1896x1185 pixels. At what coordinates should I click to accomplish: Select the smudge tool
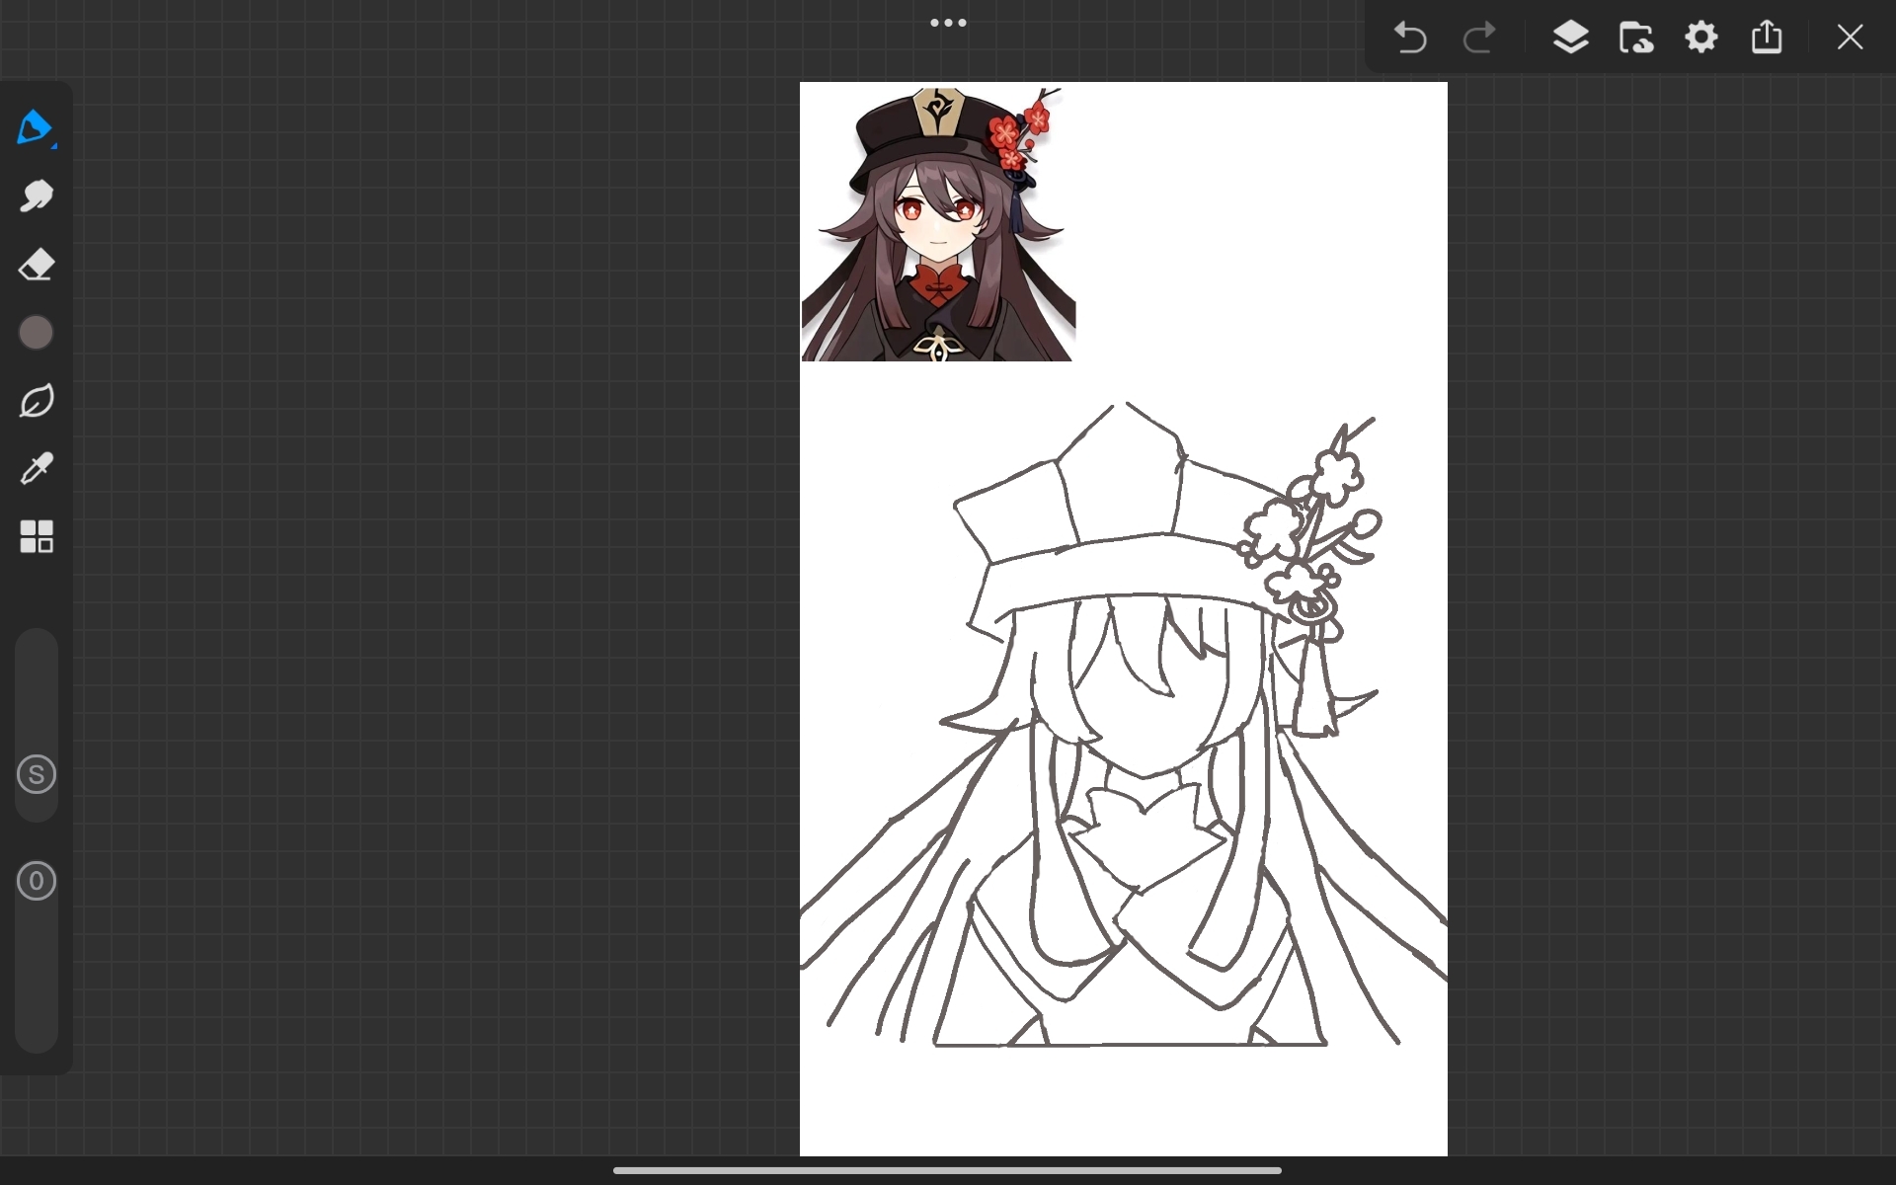[36, 197]
